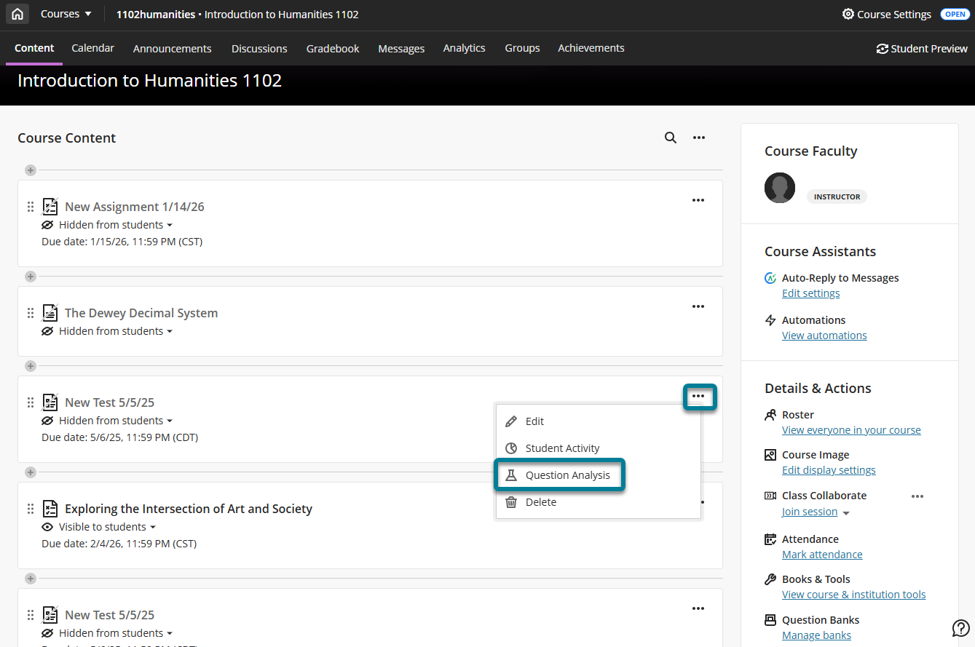This screenshot has width=975, height=647.
Task: Switch to the Gradebook tab
Action: [x=333, y=49]
